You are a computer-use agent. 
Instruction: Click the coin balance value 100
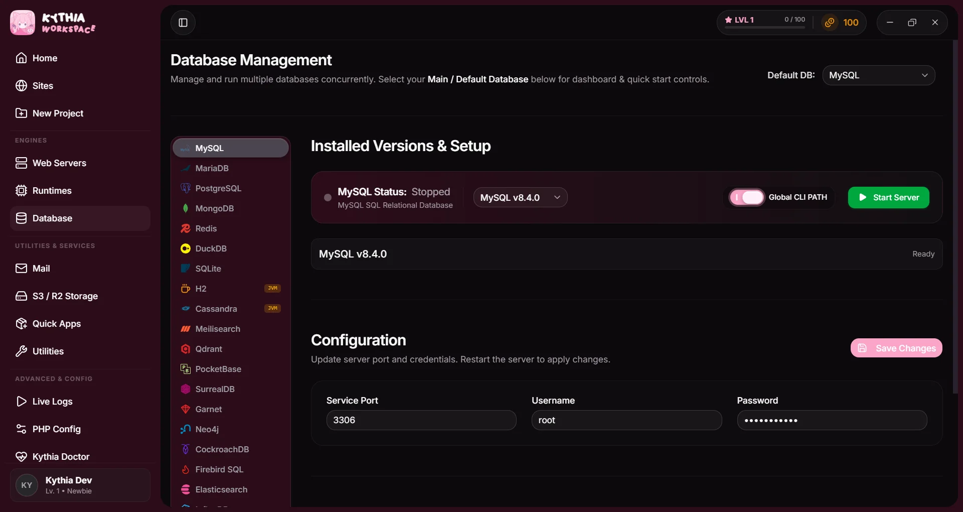851,23
